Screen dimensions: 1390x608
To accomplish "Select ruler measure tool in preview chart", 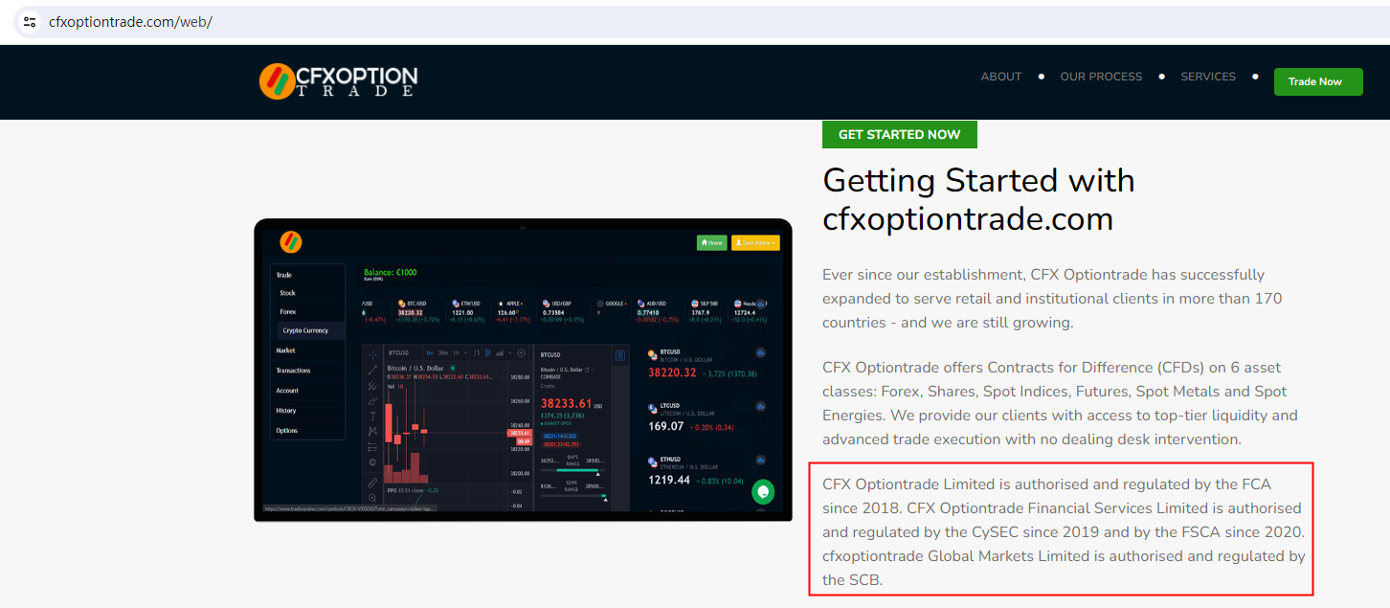I will (x=372, y=483).
